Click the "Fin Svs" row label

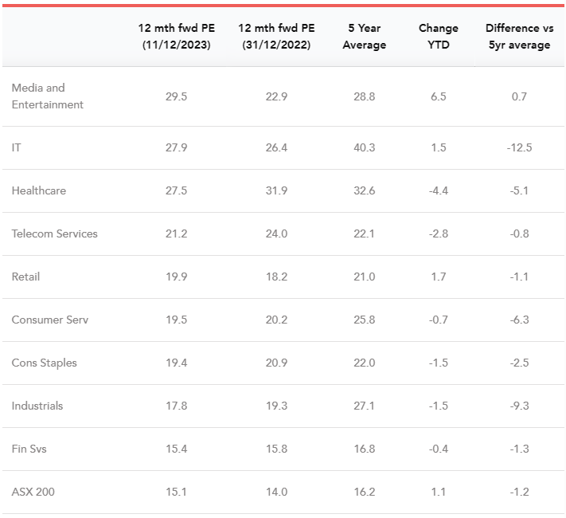click(x=29, y=449)
